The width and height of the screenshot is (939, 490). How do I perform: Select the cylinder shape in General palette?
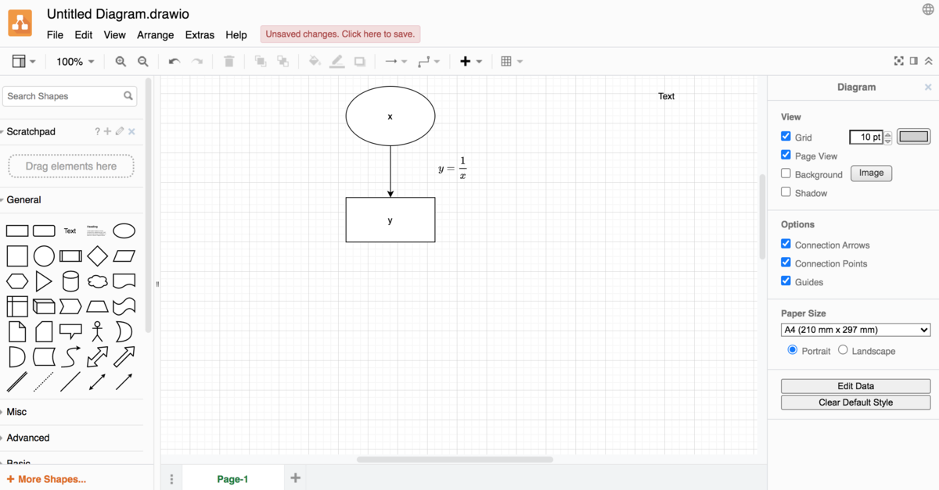pyautogui.click(x=70, y=281)
